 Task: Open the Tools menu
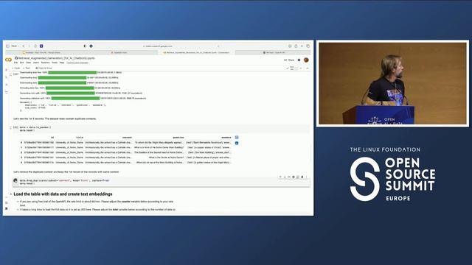pyautogui.click(x=55, y=63)
